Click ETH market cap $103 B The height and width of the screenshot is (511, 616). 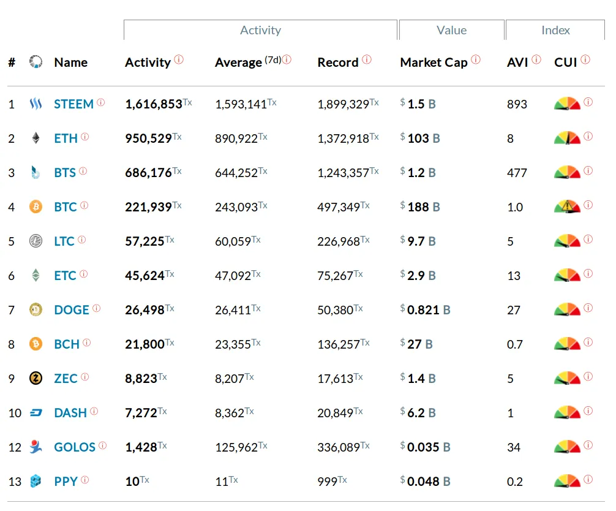[420, 138]
